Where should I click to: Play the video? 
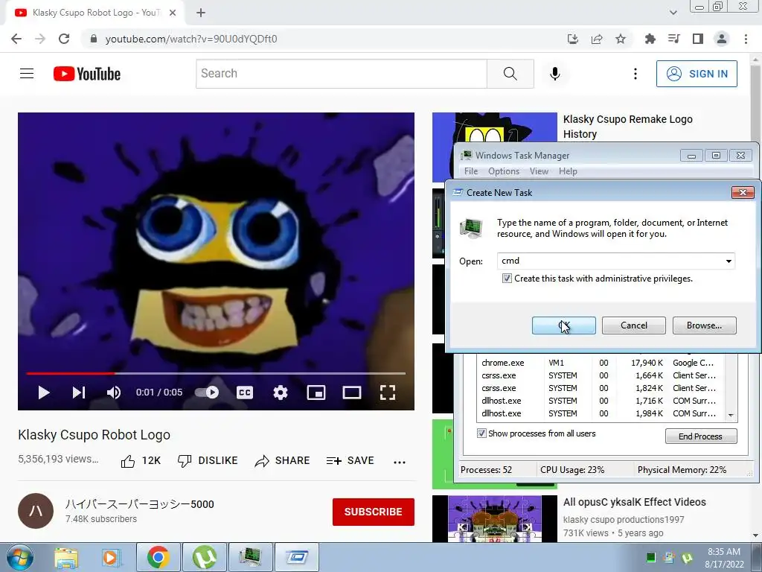(x=44, y=393)
